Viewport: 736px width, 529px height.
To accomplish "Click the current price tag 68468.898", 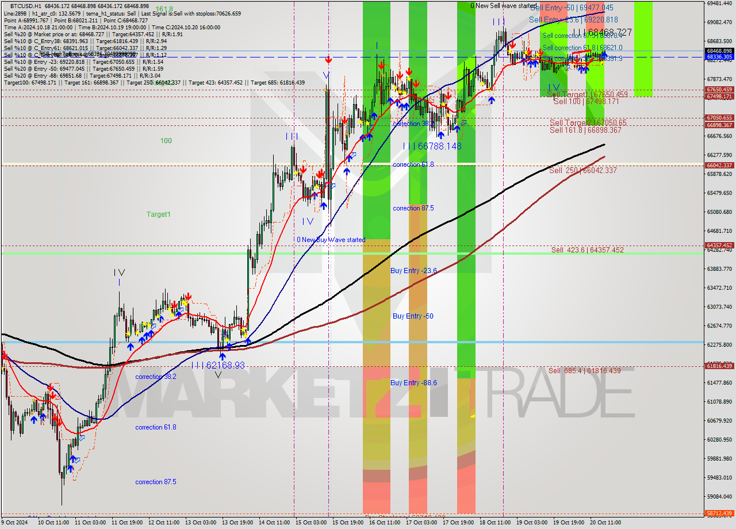I will click(x=719, y=51).
